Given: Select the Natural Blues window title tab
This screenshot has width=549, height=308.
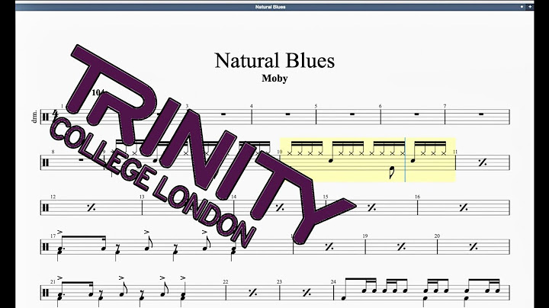Looking at the screenshot, I should click(x=270, y=7).
